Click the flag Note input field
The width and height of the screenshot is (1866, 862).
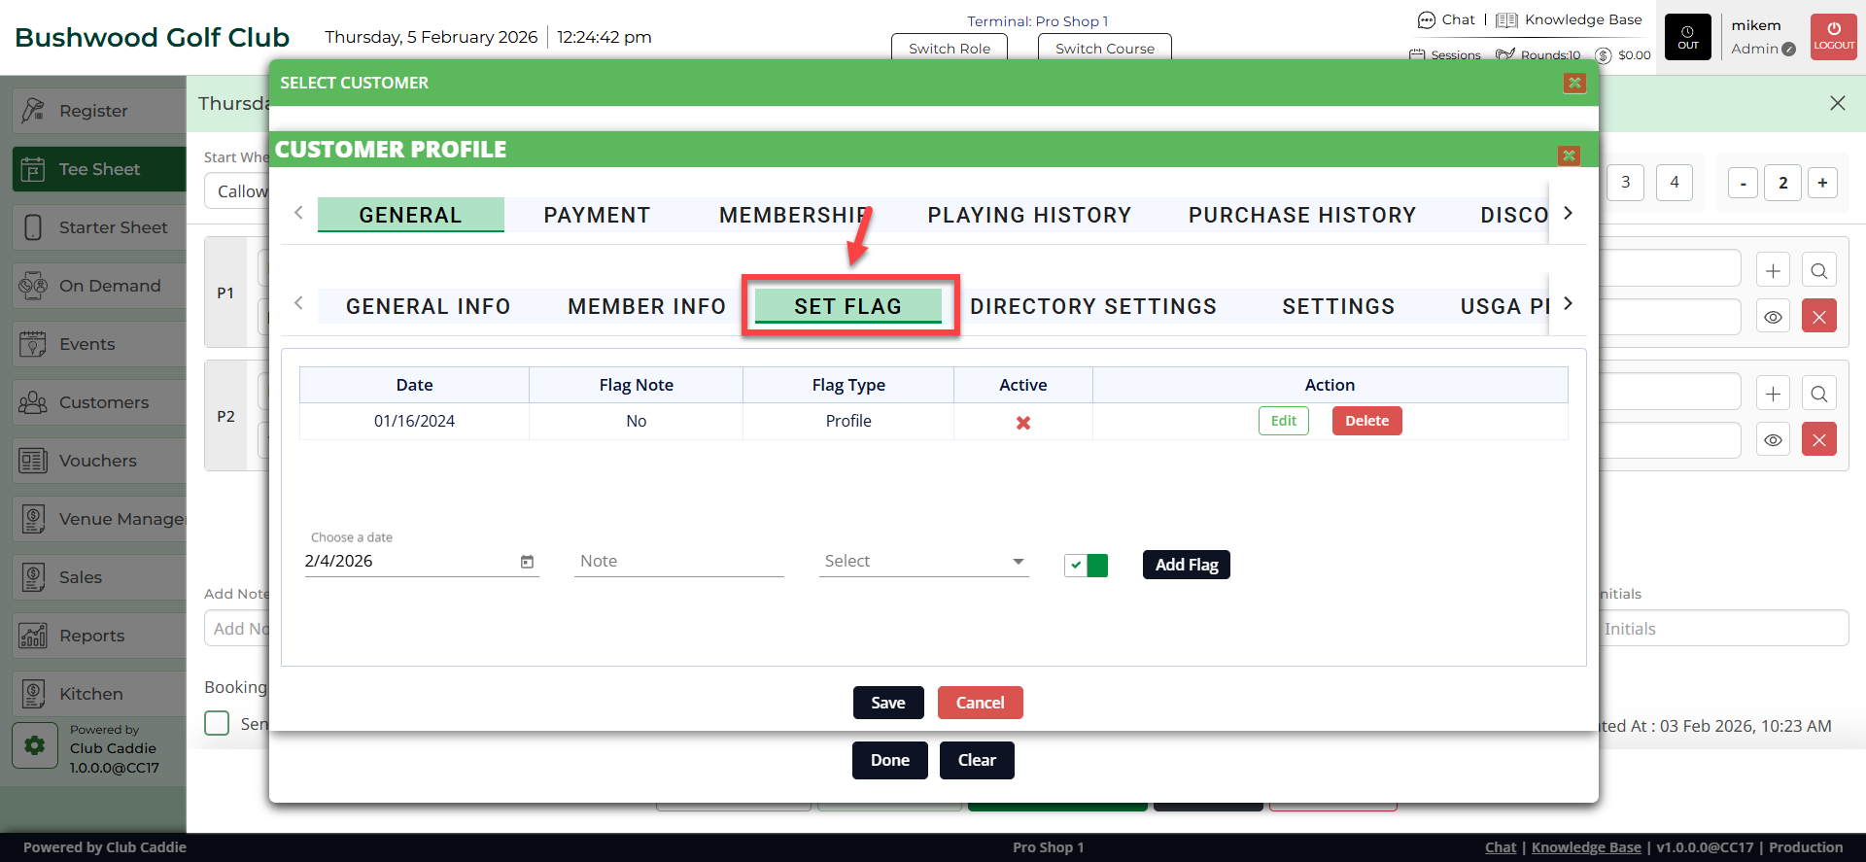678,562
